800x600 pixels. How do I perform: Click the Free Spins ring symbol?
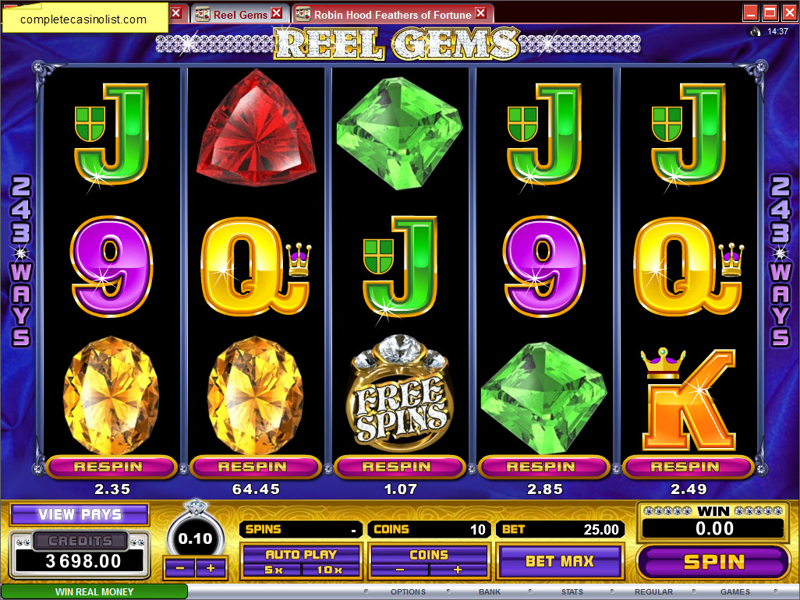click(400, 394)
